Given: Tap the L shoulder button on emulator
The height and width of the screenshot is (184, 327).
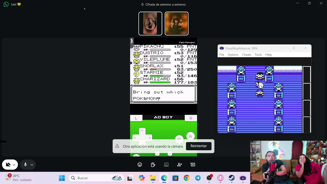Looking at the screenshot, I should pos(136,118).
